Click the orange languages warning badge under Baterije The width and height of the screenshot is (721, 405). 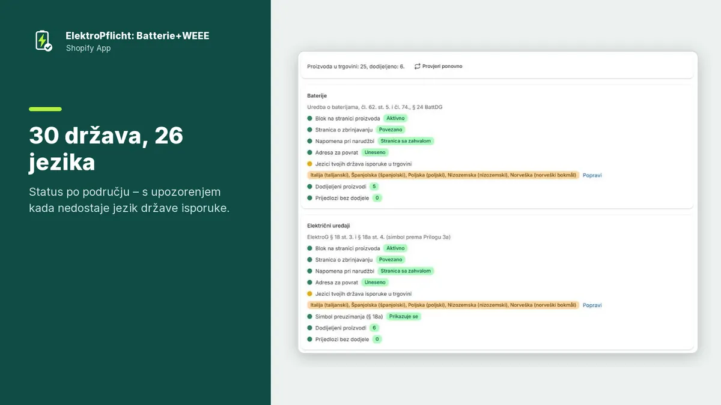[443, 175]
